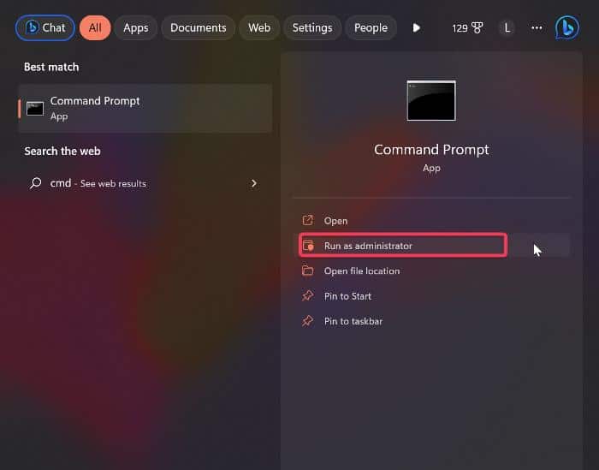
Task: Click the Best match heading
Action: 51,68
